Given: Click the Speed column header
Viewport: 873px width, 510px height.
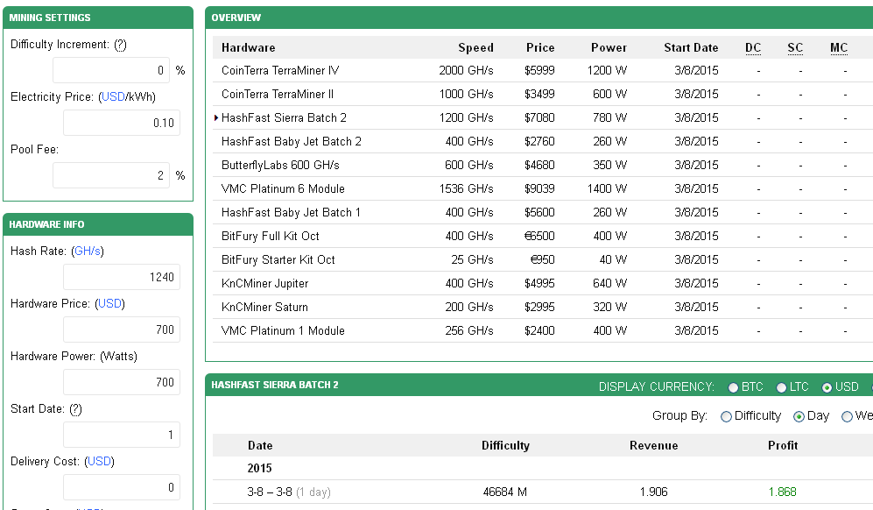Looking at the screenshot, I should (476, 48).
